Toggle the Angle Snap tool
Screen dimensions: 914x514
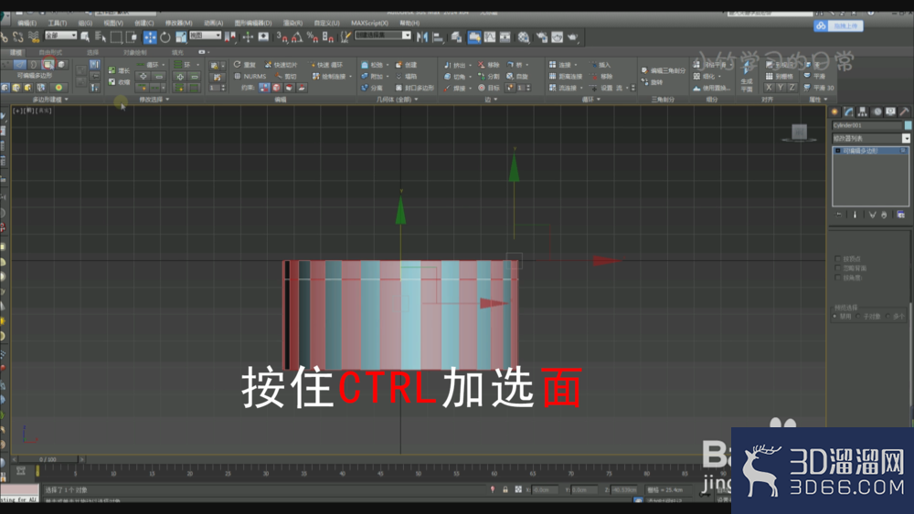[297, 37]
